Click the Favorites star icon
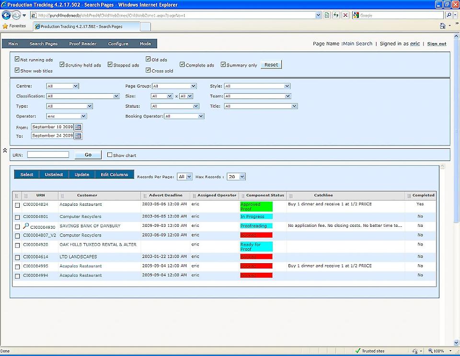The image size is (460, 356). tap(5, 26)
